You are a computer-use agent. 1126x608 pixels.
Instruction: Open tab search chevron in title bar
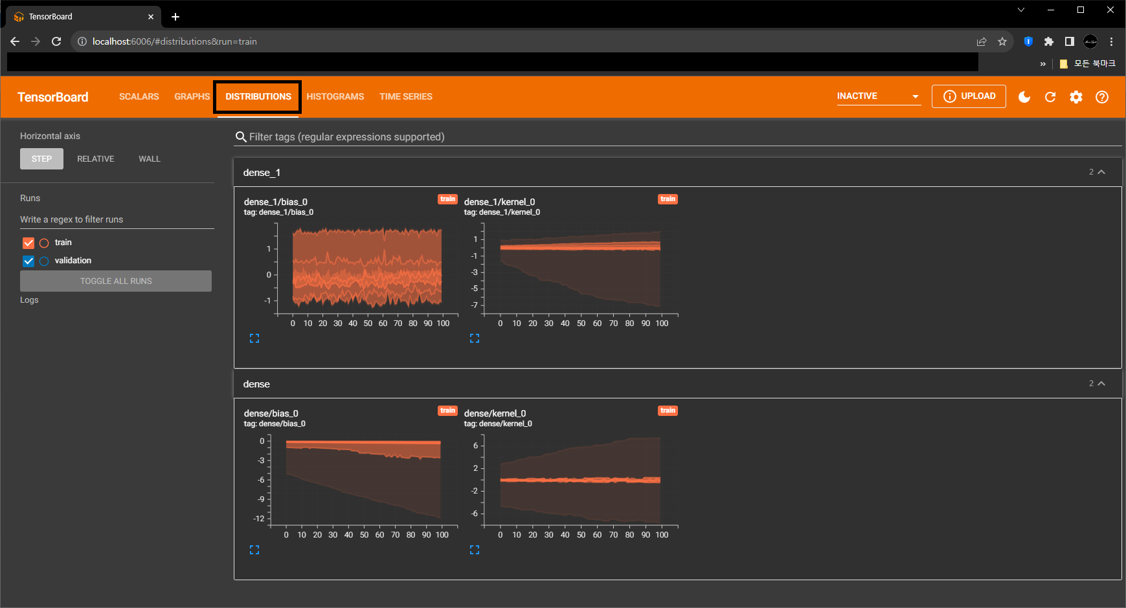pos(1021,10)
